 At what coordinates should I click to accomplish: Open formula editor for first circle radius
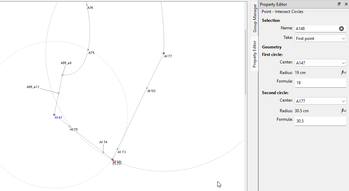pyautogui.click(x=344, y=72)
